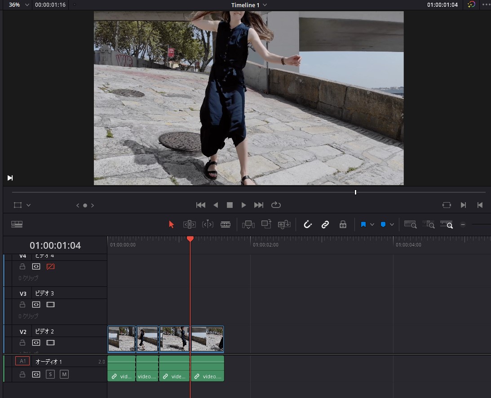Screen dimensions: 491x398
Task: Click the Insert Clip icon
Action: coord(248,224)
